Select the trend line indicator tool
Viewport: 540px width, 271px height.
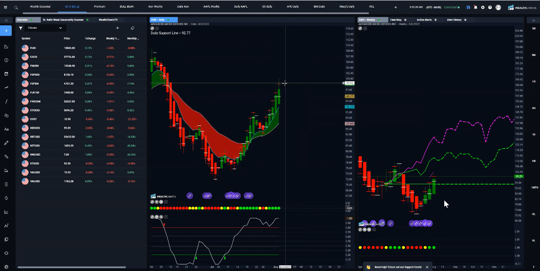coord(6,87)
